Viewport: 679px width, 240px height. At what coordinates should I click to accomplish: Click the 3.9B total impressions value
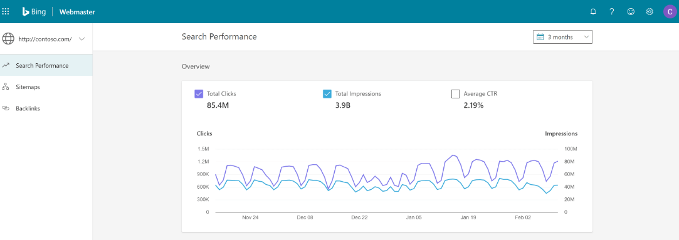[x=342, y=105]
